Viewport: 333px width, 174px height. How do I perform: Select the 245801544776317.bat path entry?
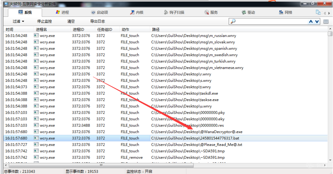coord(195,138)
